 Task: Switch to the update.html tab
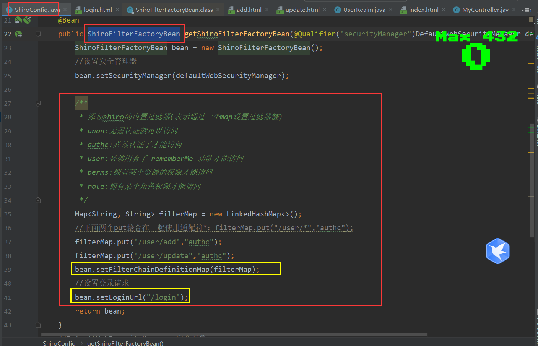pyautogui.click(x=302, y=10)
